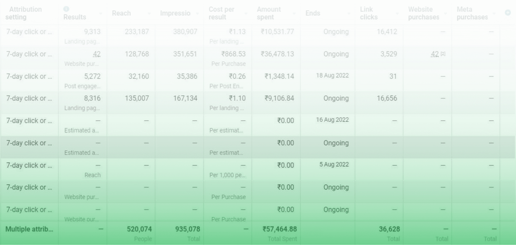Open the Meta purchases column dropdown arrow
Viewport: 516px width, 245px height.
(x=494, y=14)
